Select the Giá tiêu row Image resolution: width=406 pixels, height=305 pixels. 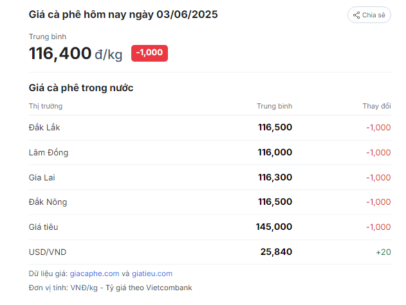pos(210,227)
